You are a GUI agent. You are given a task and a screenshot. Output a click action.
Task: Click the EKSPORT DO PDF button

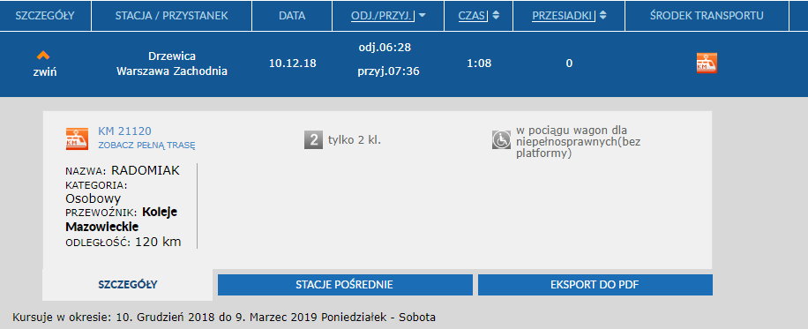click(x=595, y=285)
